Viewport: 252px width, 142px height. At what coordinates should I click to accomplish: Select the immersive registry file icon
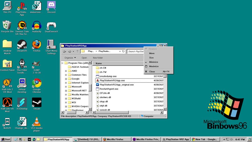click(37, 7)
